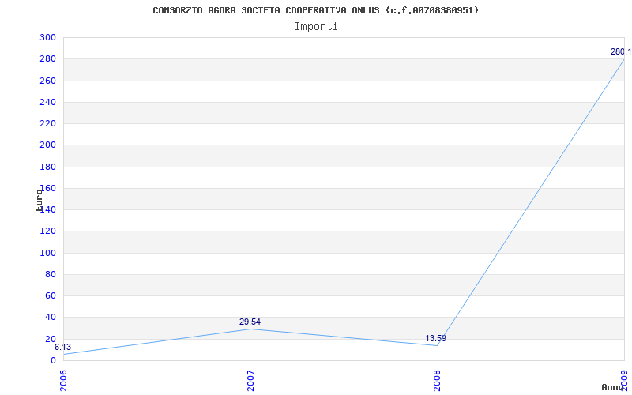Select the 220 y-axis tick label

[x=47, y=123]
